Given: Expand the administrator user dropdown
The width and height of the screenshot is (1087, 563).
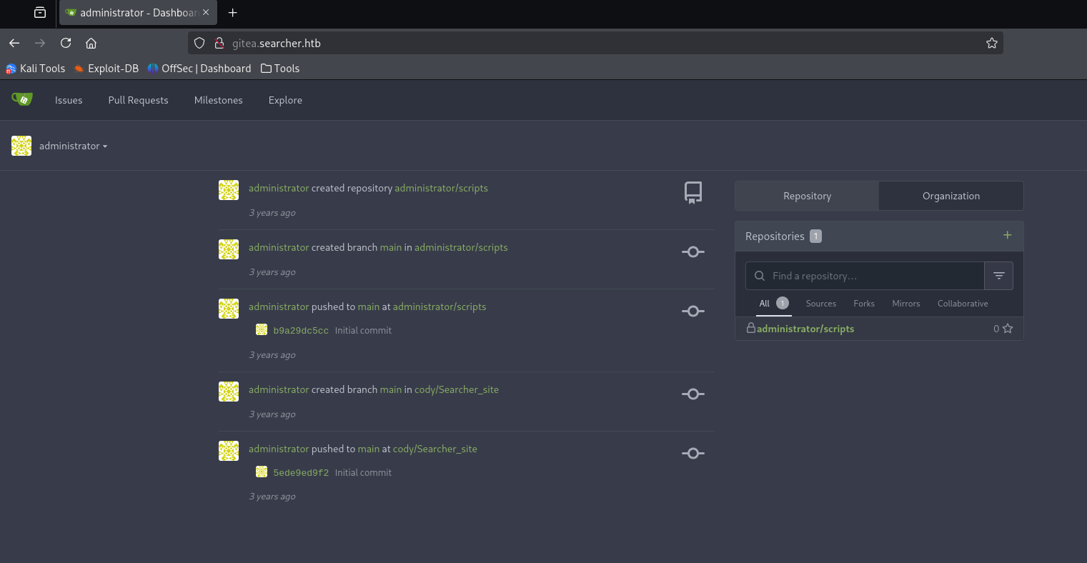Looking at the screenshot, I should [73, 146].
